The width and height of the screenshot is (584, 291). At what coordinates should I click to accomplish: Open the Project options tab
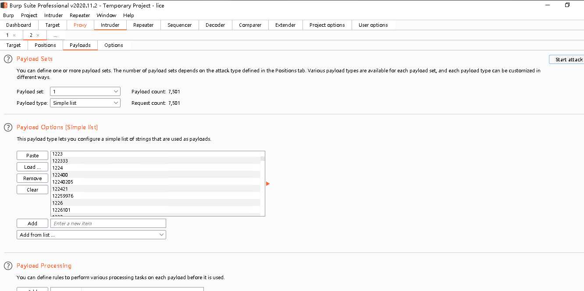point(327,25)
